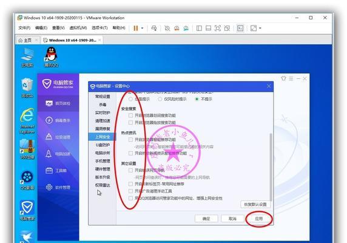The image size is (347, 243).
Task: Select the 总是提示 radio button
Action: 130,99
